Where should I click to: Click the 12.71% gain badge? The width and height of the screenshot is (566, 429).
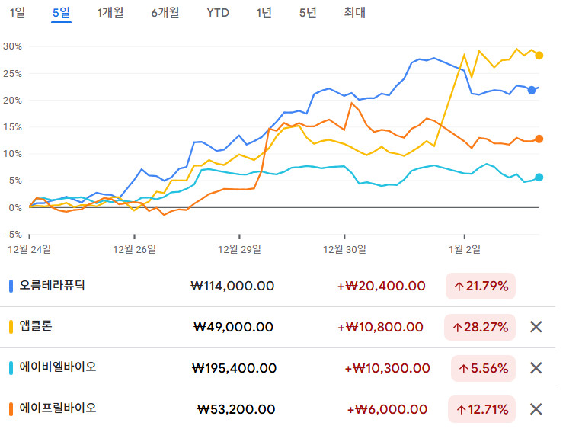482,409
